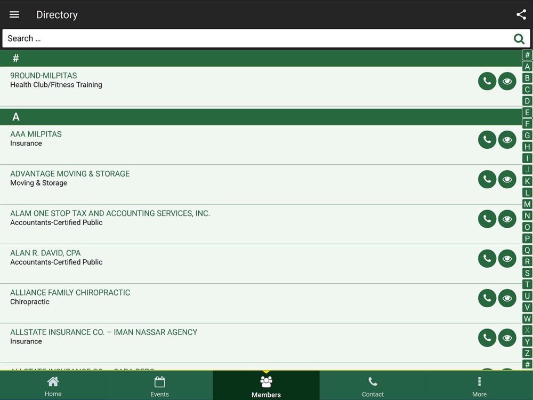Jump to letter Q in index
The width and height of the screenshot is (533, 400).
tap(527, 250)
